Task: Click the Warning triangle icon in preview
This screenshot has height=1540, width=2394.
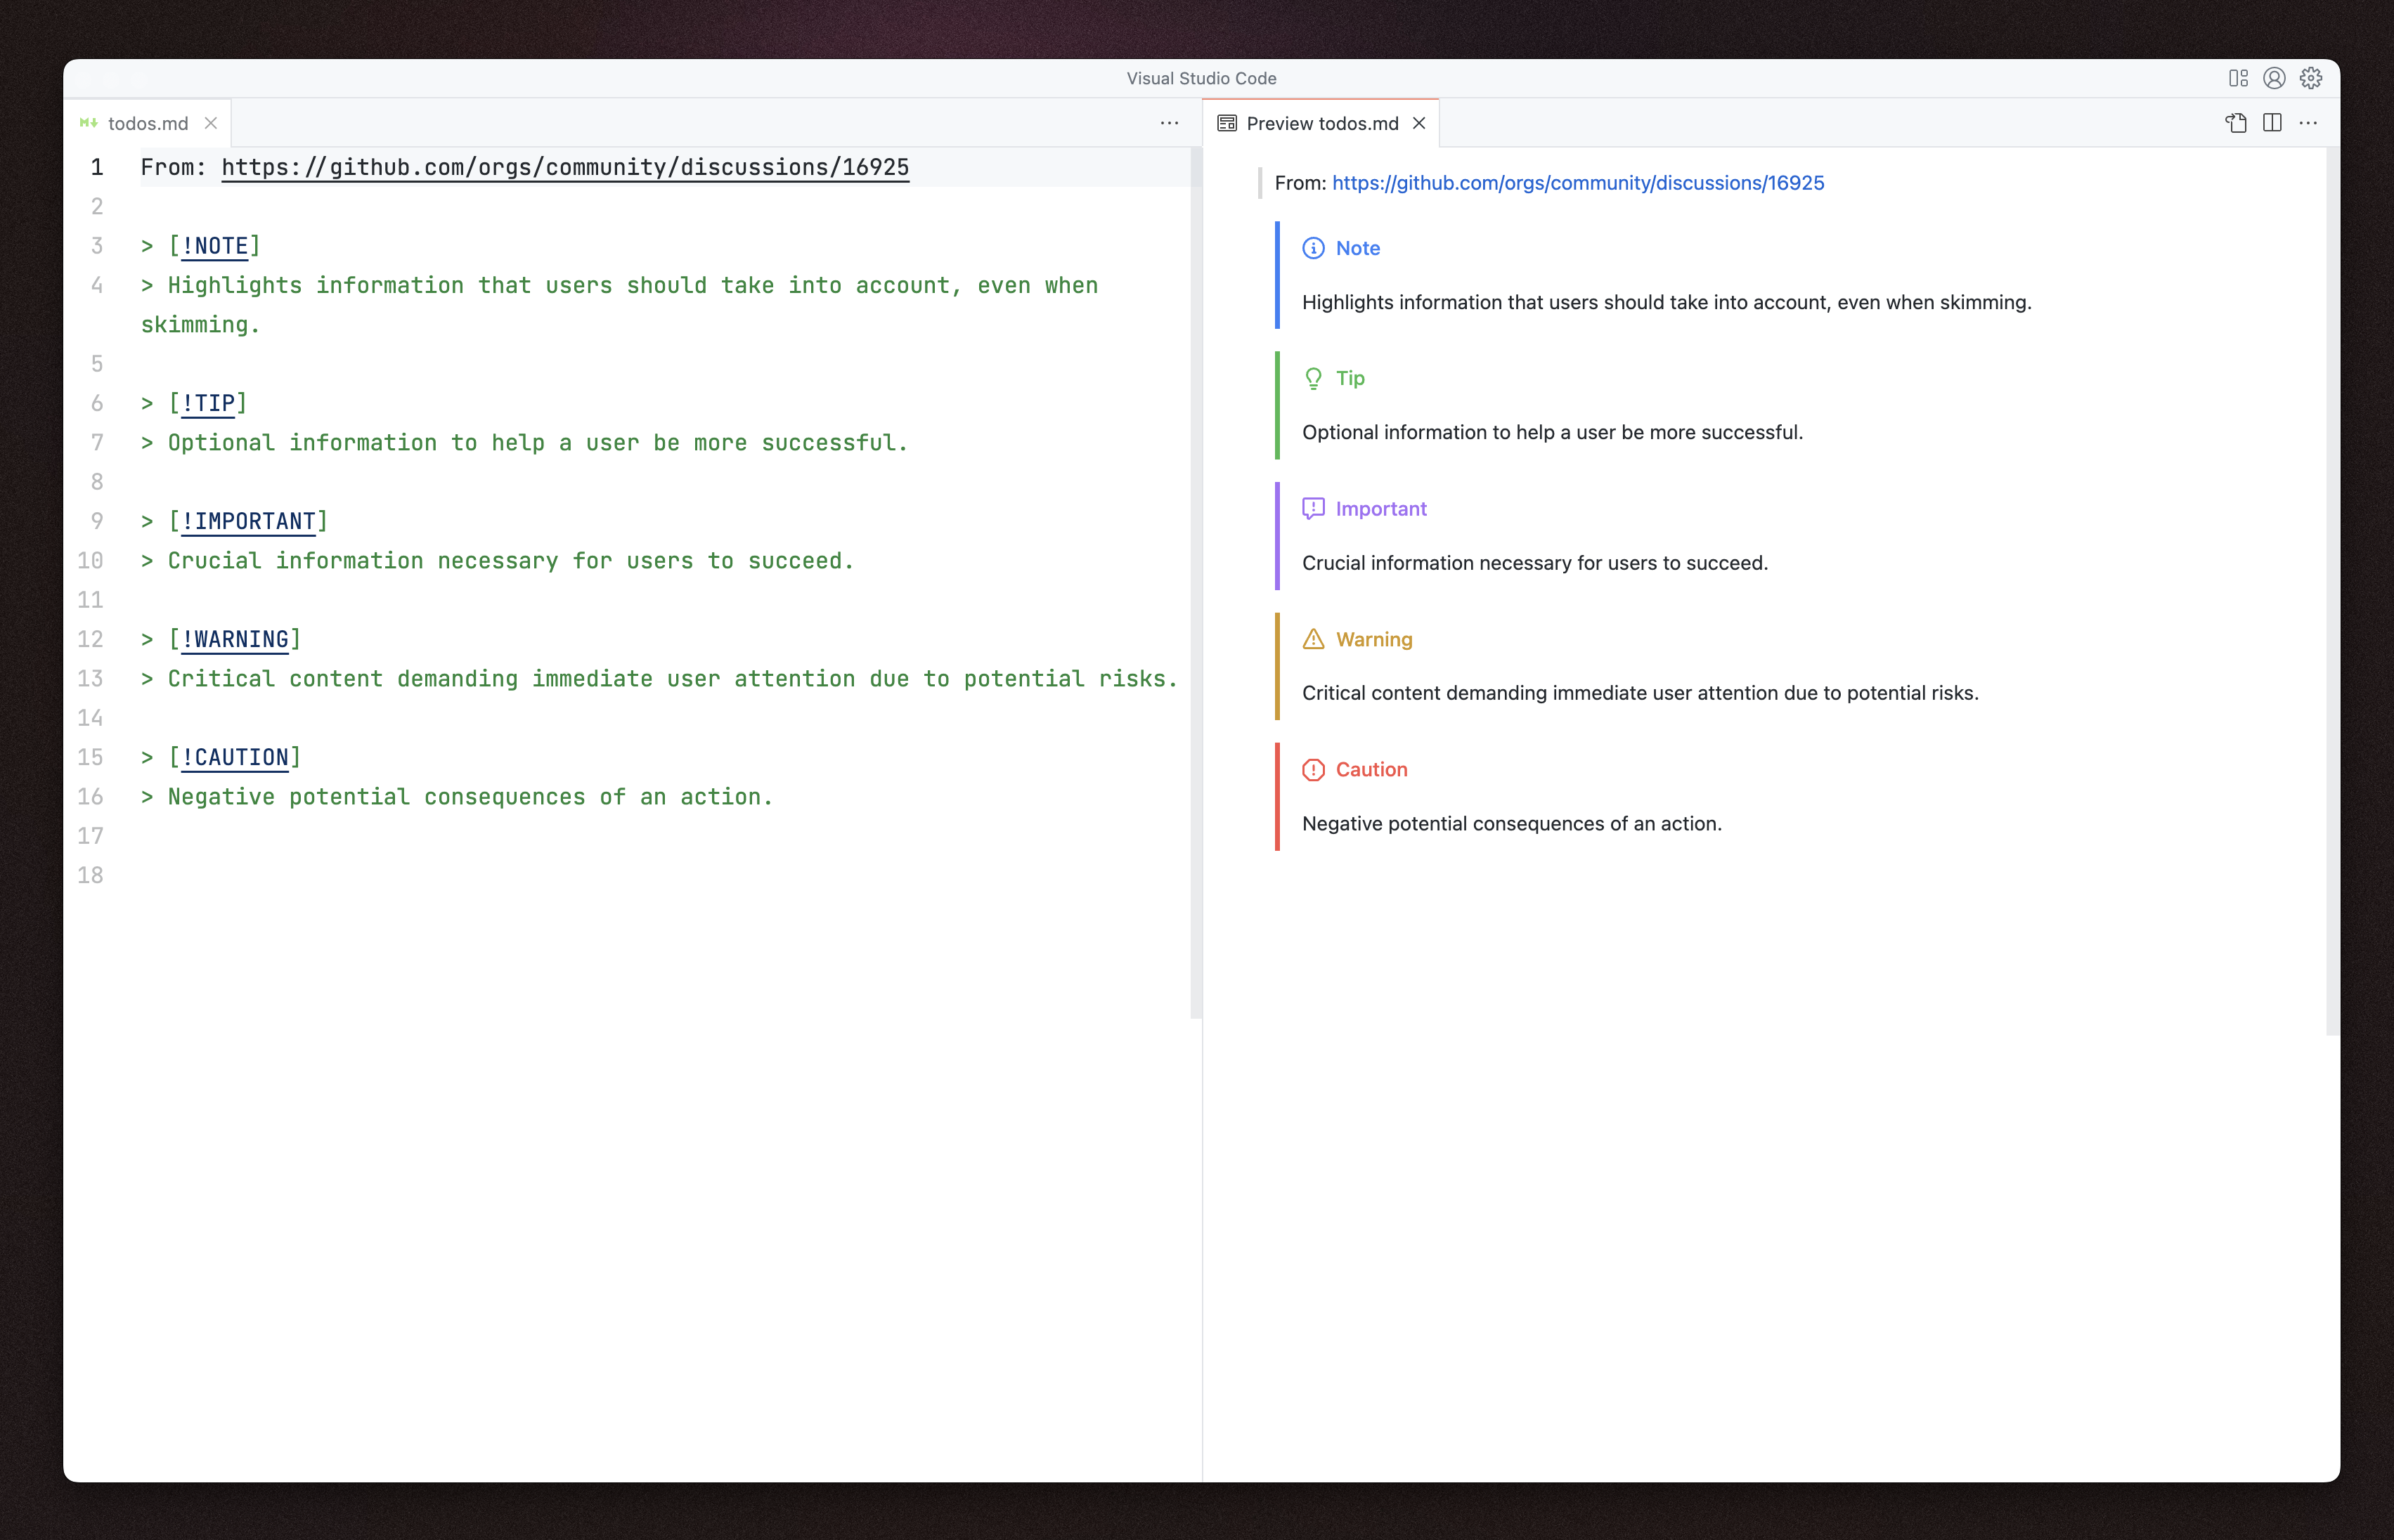Action: tap(1312, 639)
